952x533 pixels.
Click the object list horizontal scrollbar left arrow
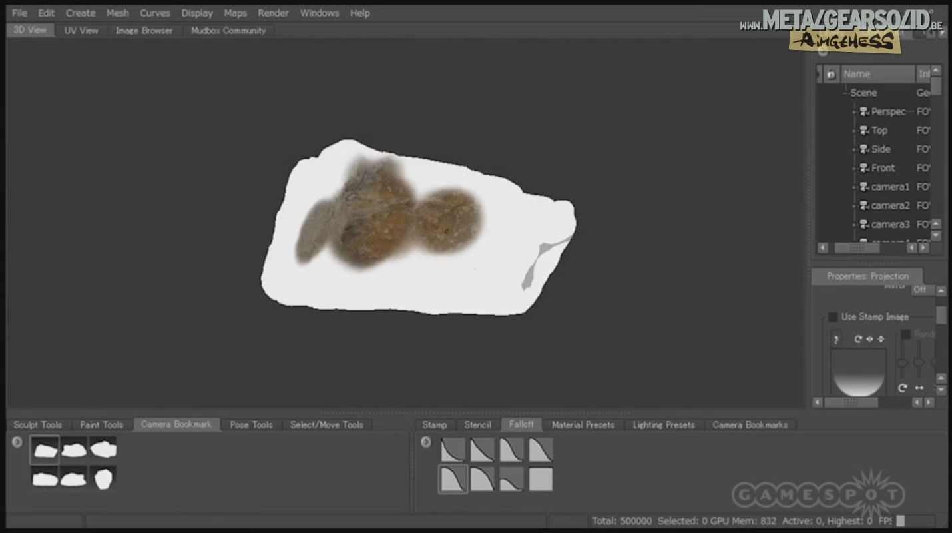pos(823,248)
